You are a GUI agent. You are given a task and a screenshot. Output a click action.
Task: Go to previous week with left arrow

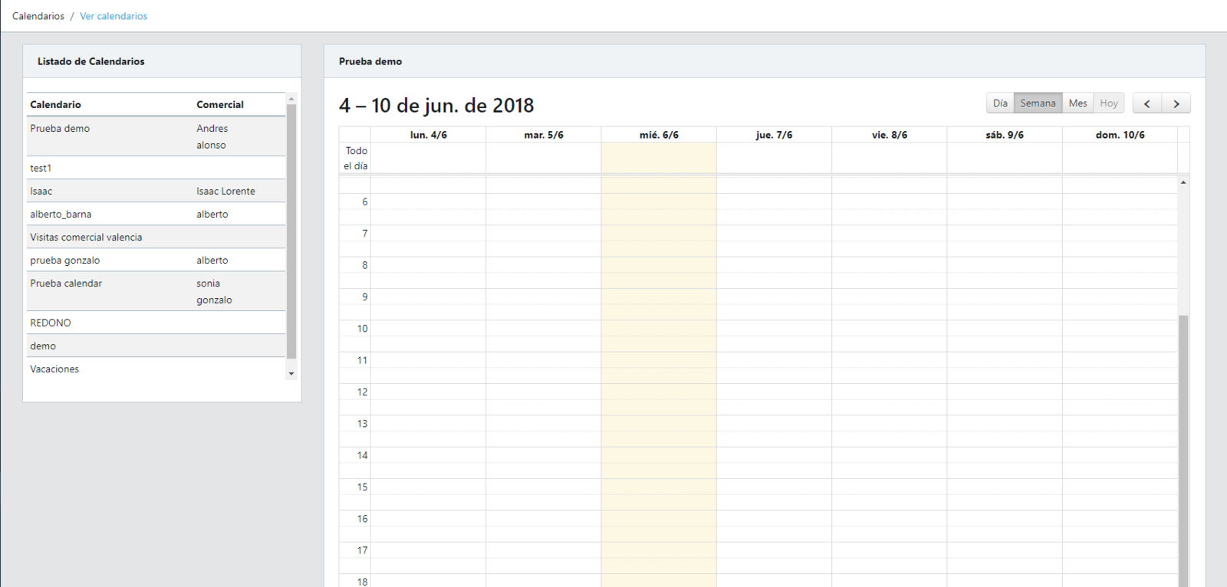pos(1147,103)
